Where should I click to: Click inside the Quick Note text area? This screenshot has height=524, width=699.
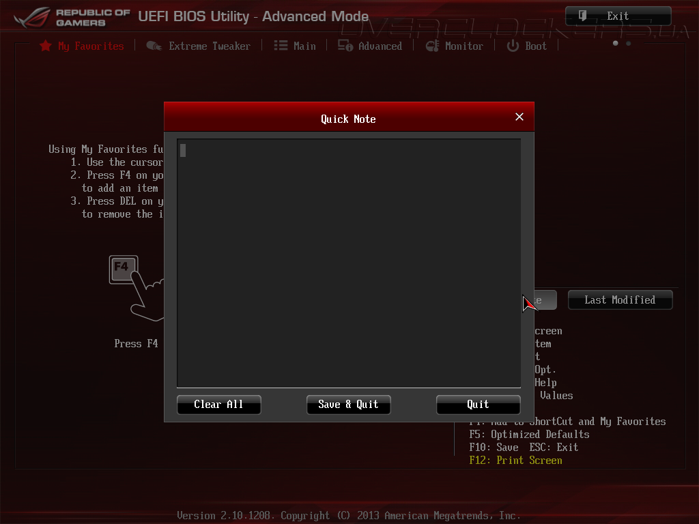349,263
